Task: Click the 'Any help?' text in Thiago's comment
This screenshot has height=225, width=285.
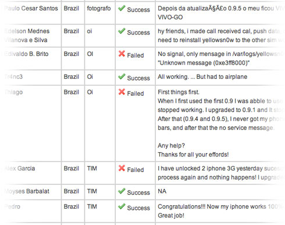Action: click(171, 146)
